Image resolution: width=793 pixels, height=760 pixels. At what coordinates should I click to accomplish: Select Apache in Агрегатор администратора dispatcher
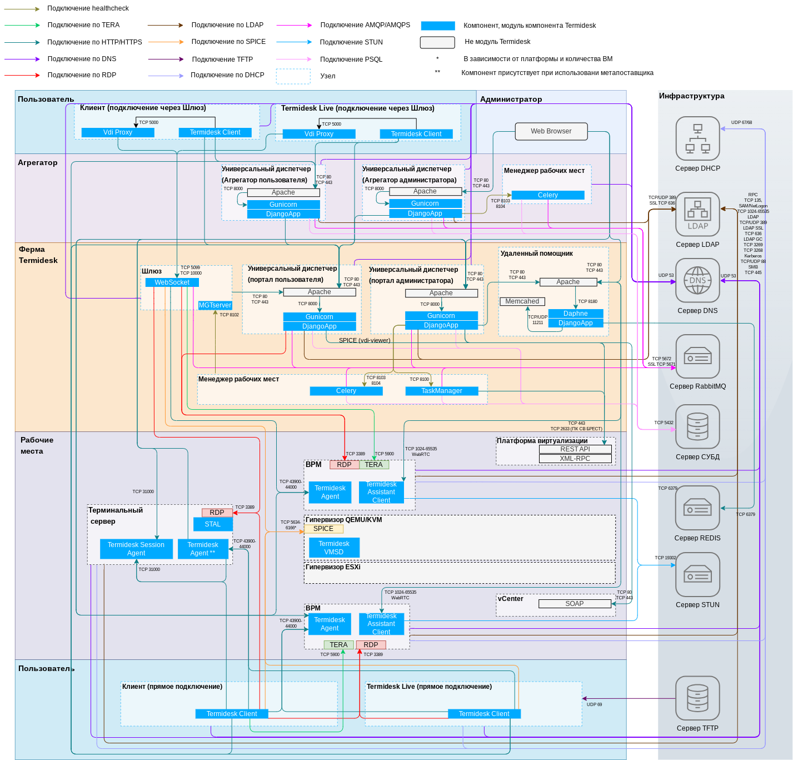pyautogui.click(x=425, y=191)
